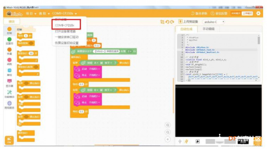
Task: Open the 功能模块 wrench category
Action: click(10, 92)
